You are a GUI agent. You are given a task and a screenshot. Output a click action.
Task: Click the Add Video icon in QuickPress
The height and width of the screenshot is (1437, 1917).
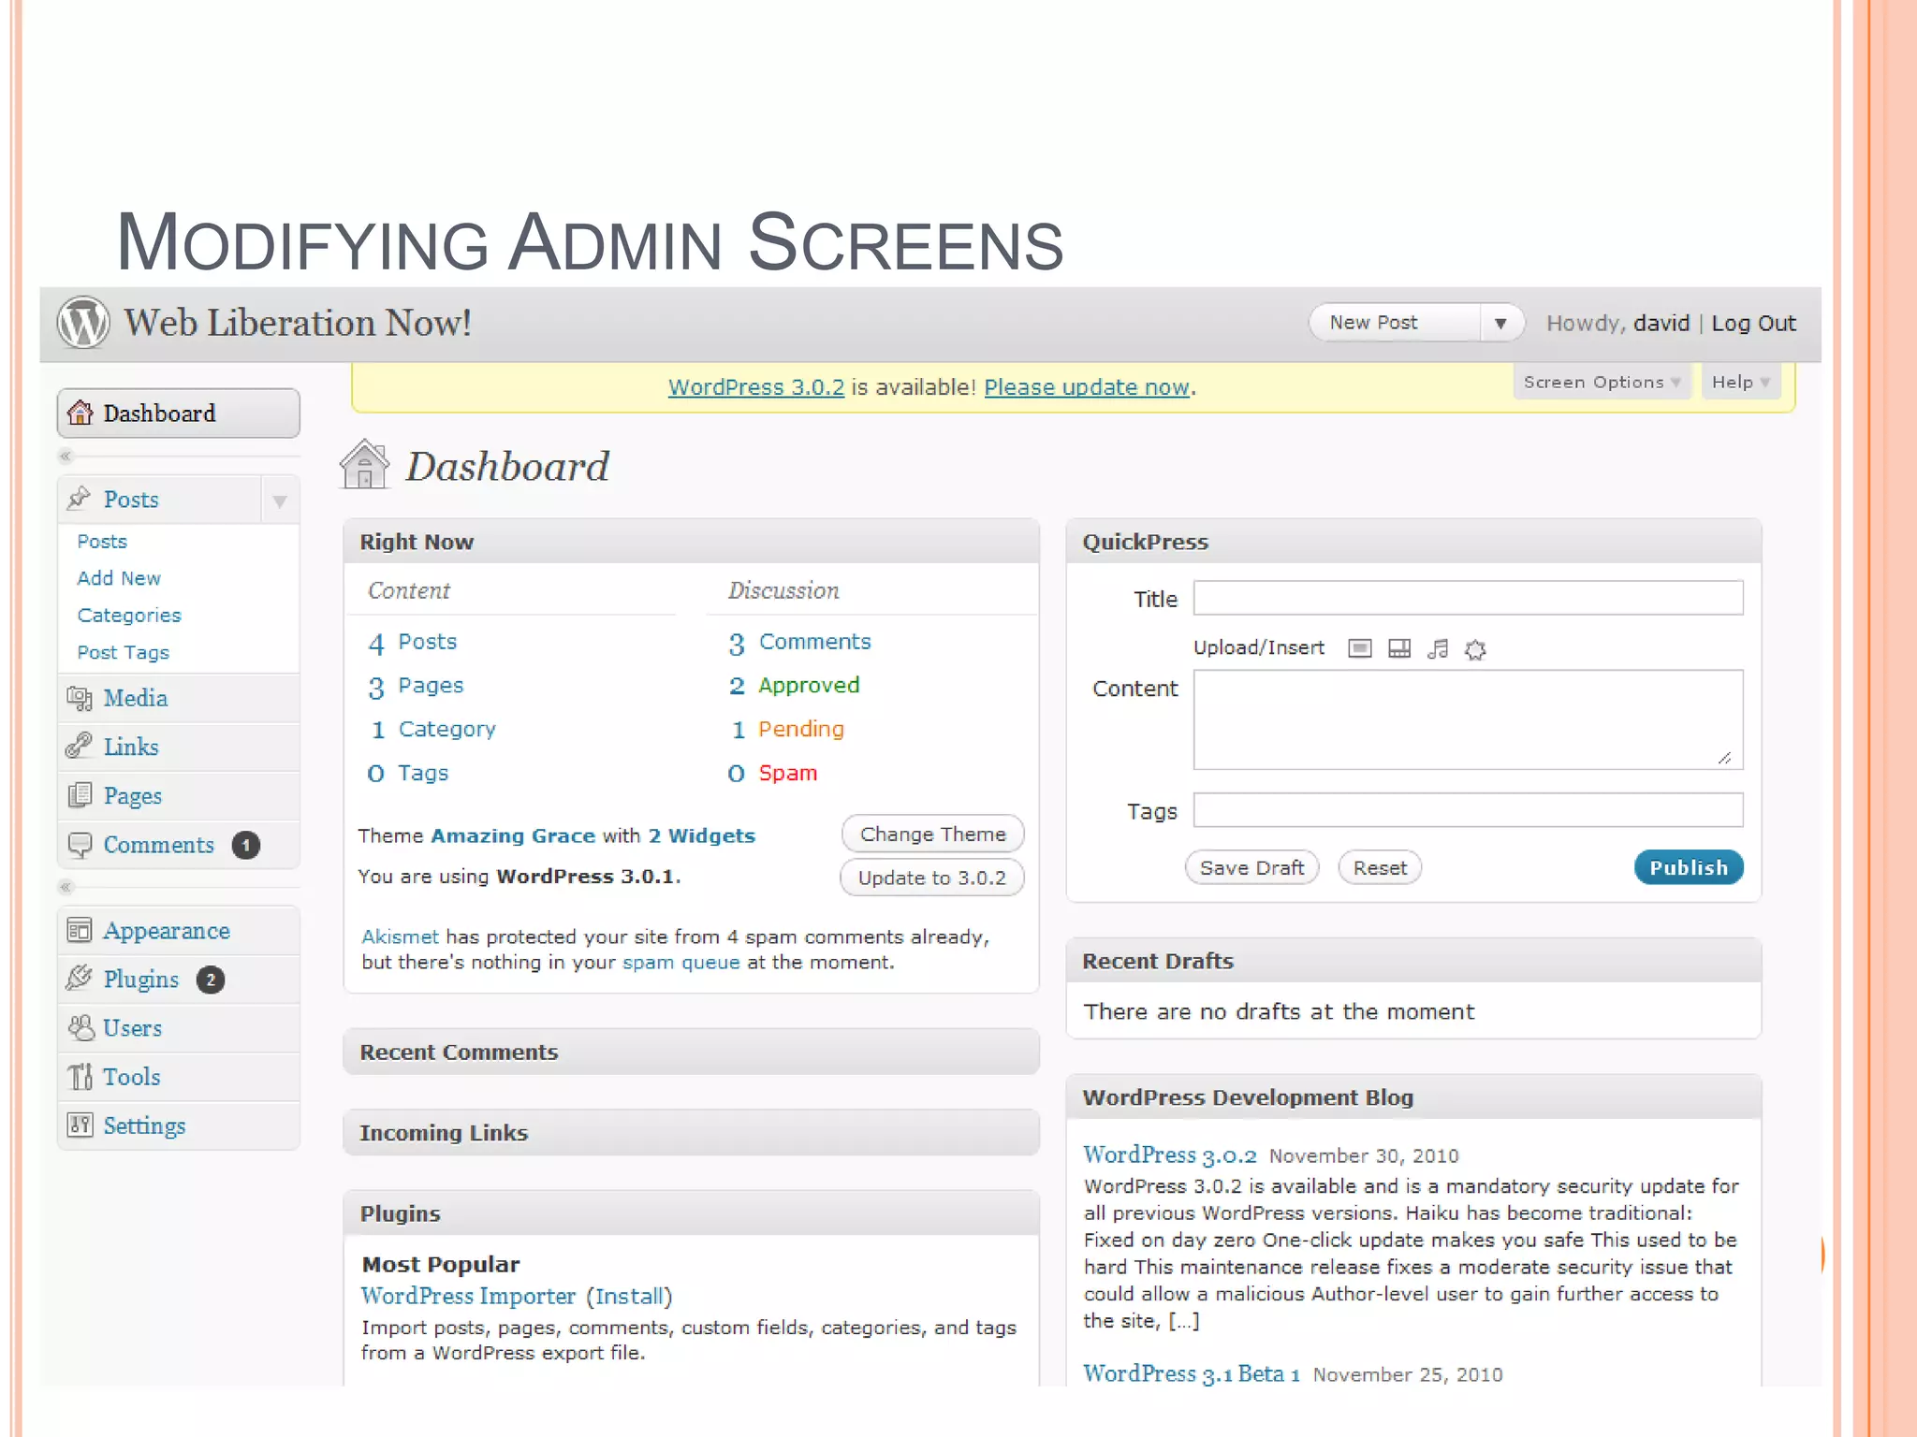coord(1399,648)
